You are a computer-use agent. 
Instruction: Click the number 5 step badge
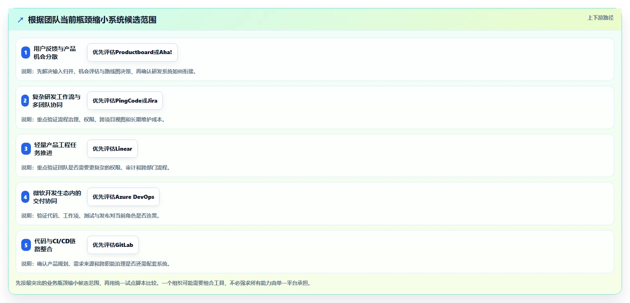tap(26, 245)
